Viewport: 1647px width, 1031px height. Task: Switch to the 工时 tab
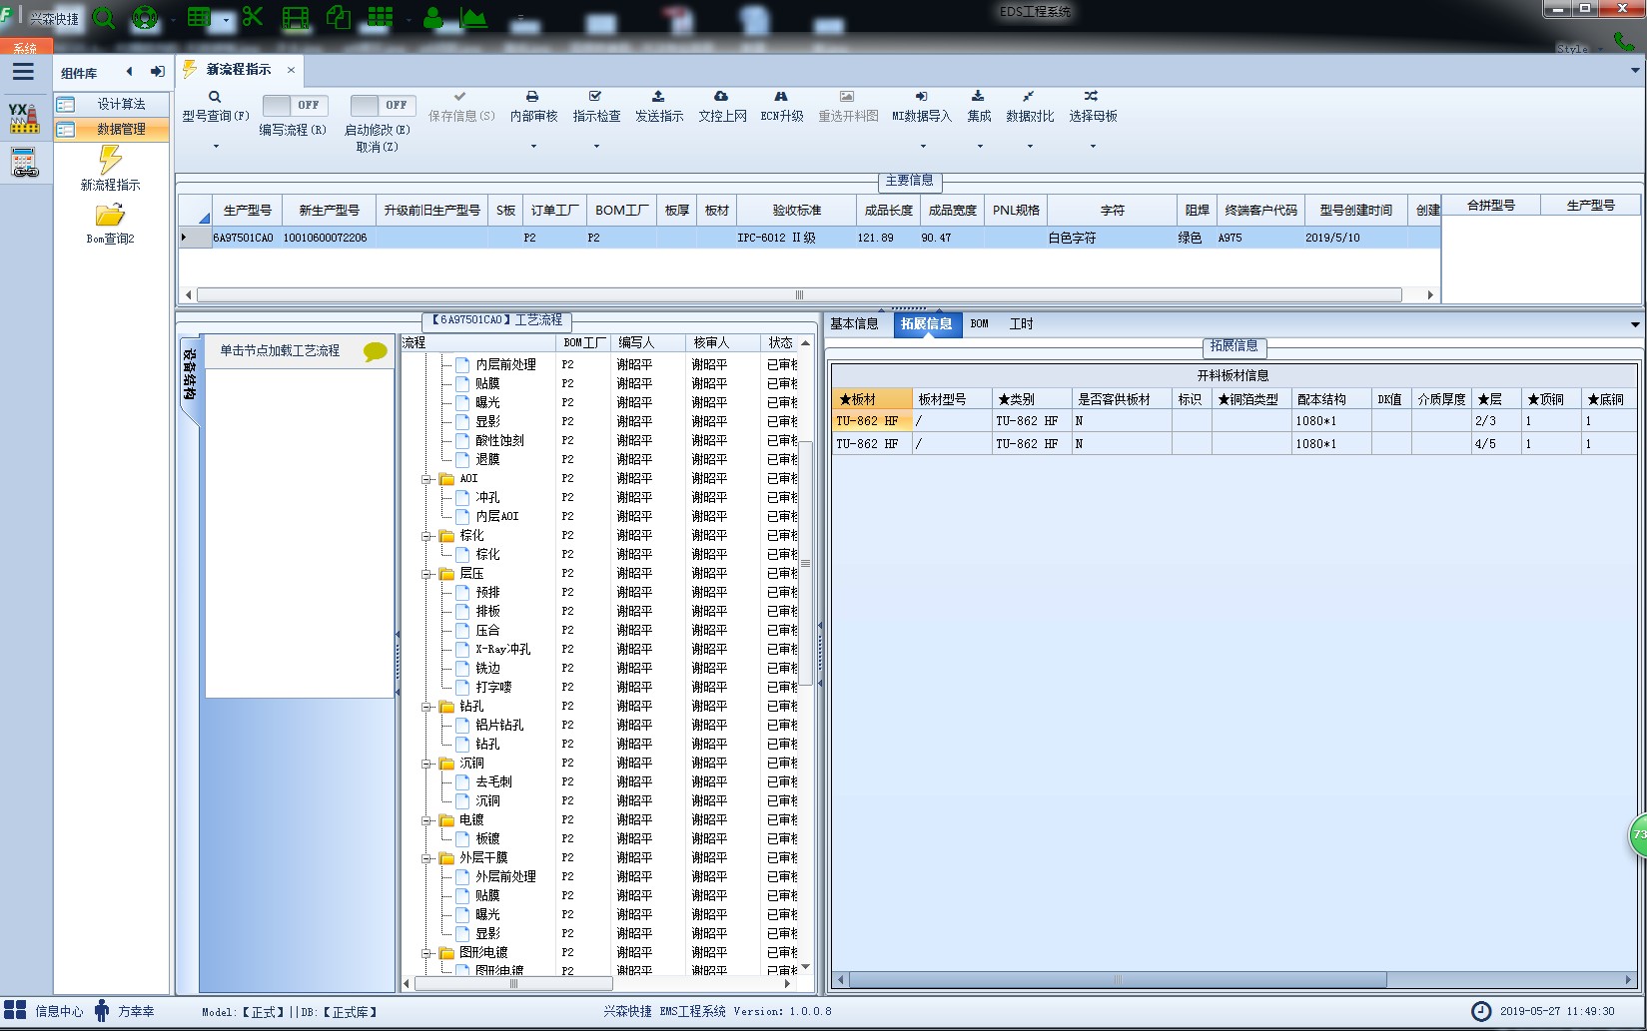pos(1021,324)
